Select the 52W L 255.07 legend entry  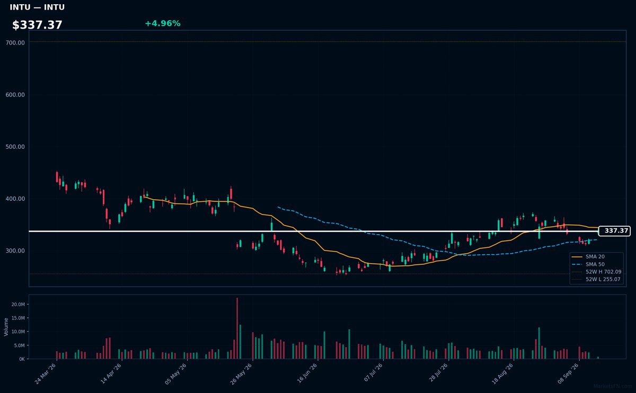coord(596,279)
